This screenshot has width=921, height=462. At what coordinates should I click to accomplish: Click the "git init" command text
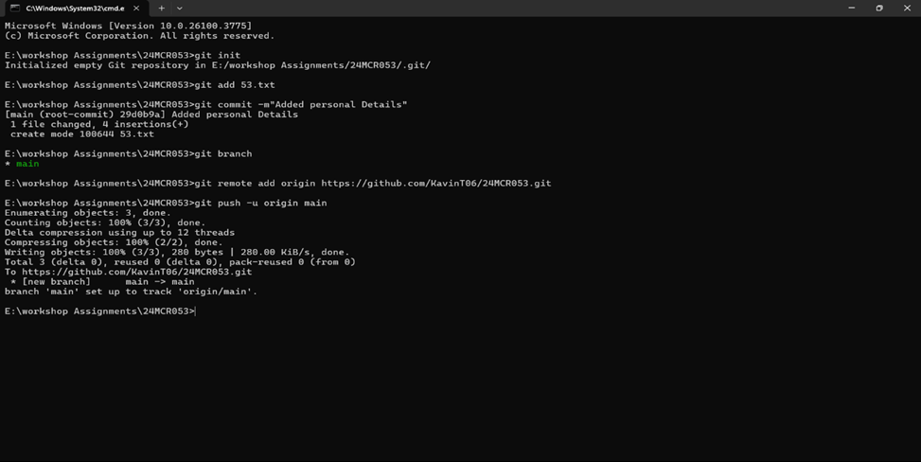(x=218, y=55)
